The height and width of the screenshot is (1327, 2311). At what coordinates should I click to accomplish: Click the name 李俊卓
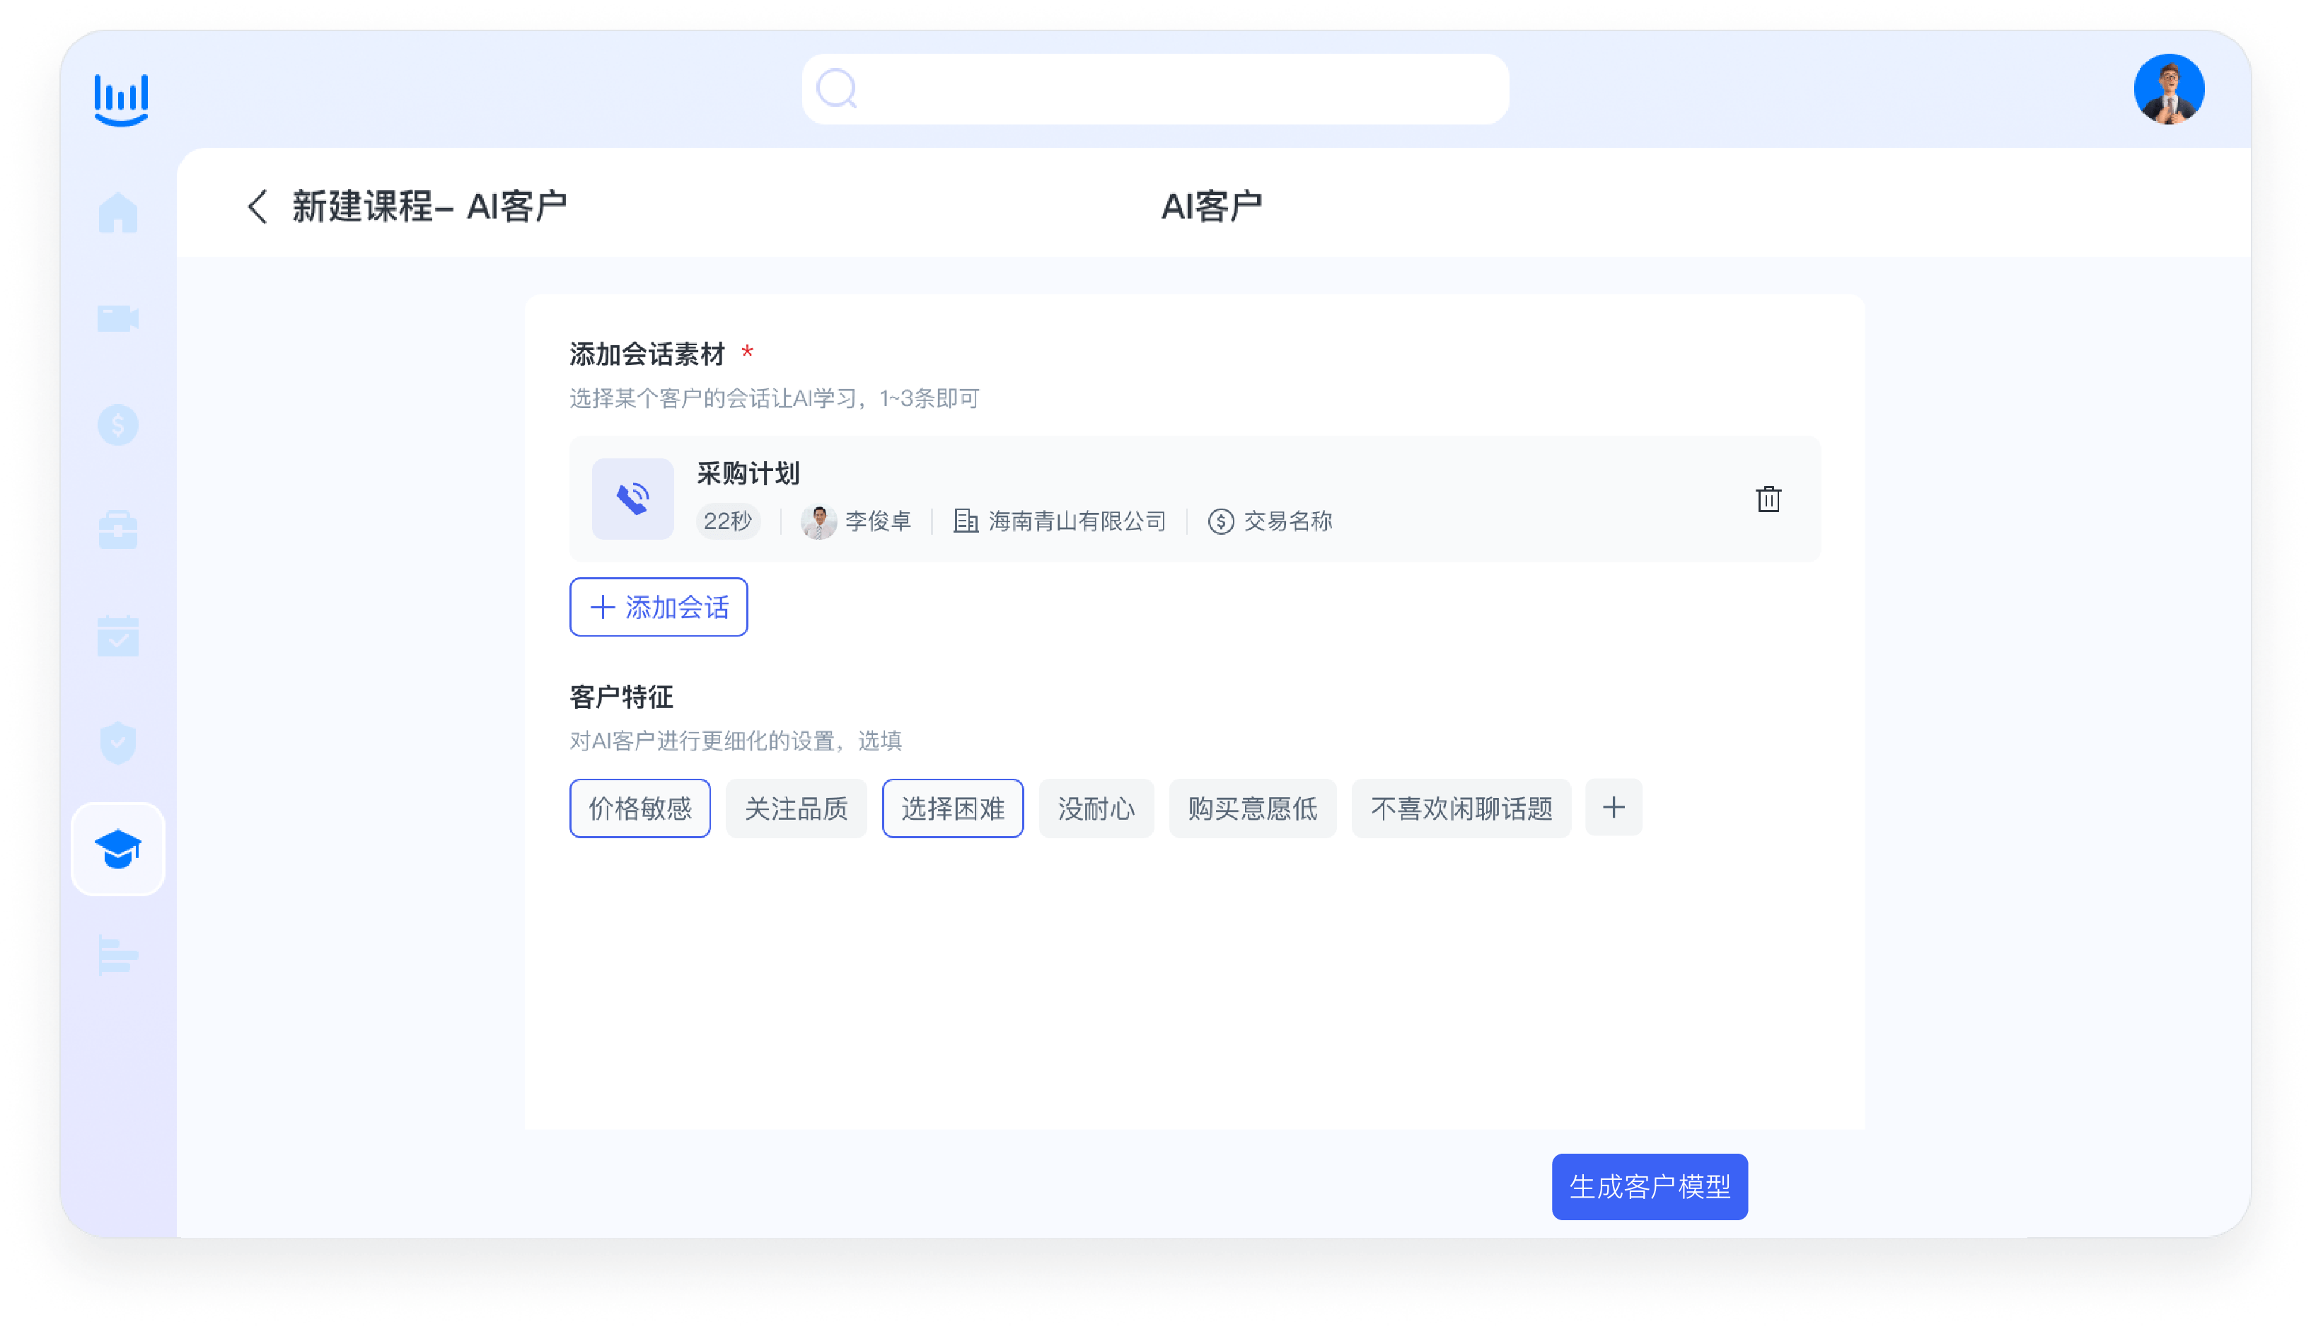pos(878,521)
